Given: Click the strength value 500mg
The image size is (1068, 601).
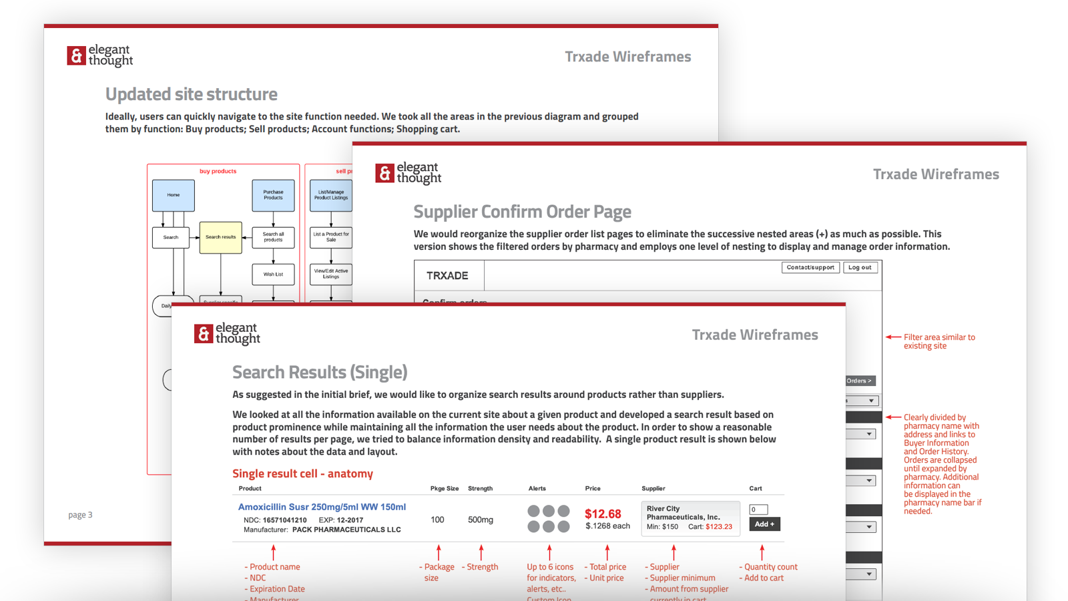Looking at the screenshot, I should 481,520.
